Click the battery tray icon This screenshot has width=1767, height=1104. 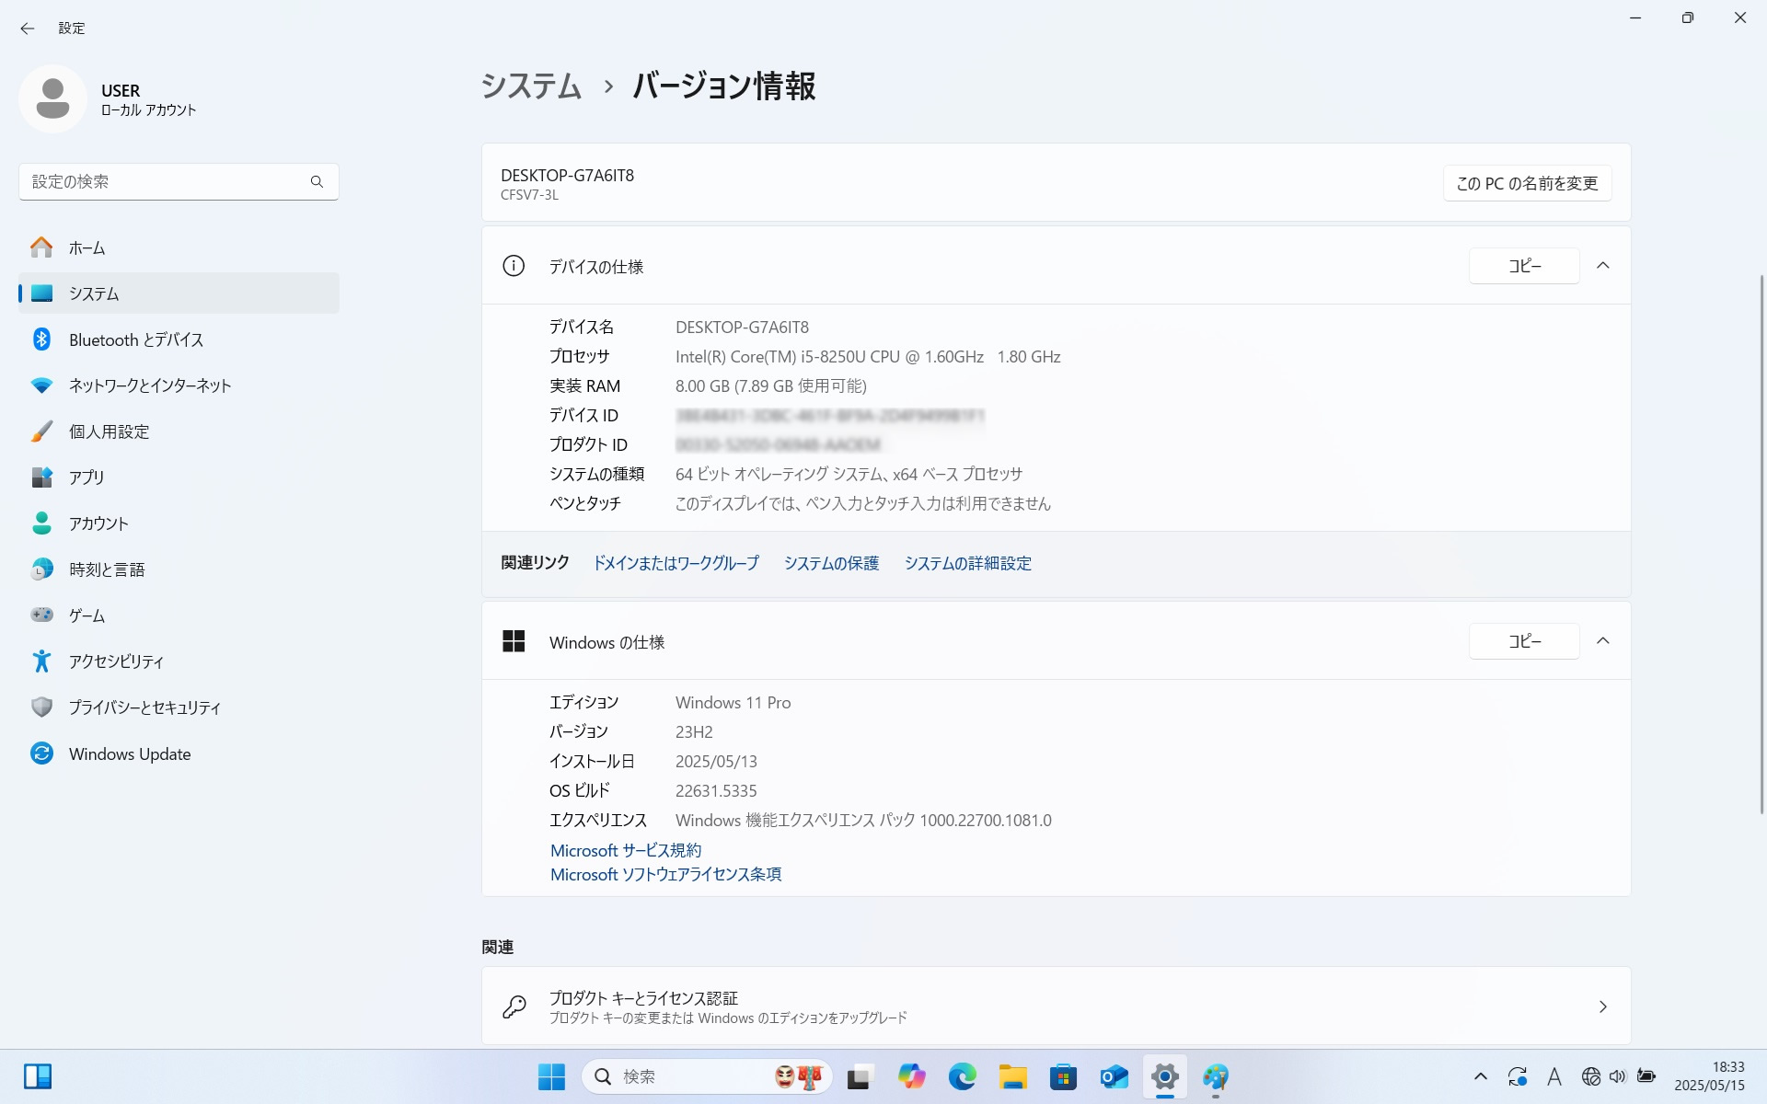pos(1646,1076)
